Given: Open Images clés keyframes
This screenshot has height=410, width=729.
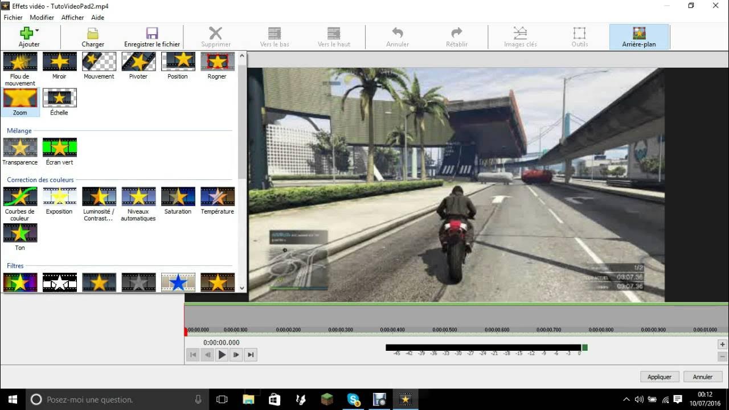Looking at the screenshot, I should (x=521, y=37).
